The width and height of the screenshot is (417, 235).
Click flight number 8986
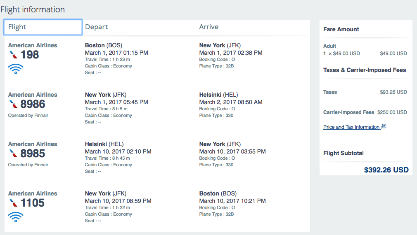coord(33,104)
